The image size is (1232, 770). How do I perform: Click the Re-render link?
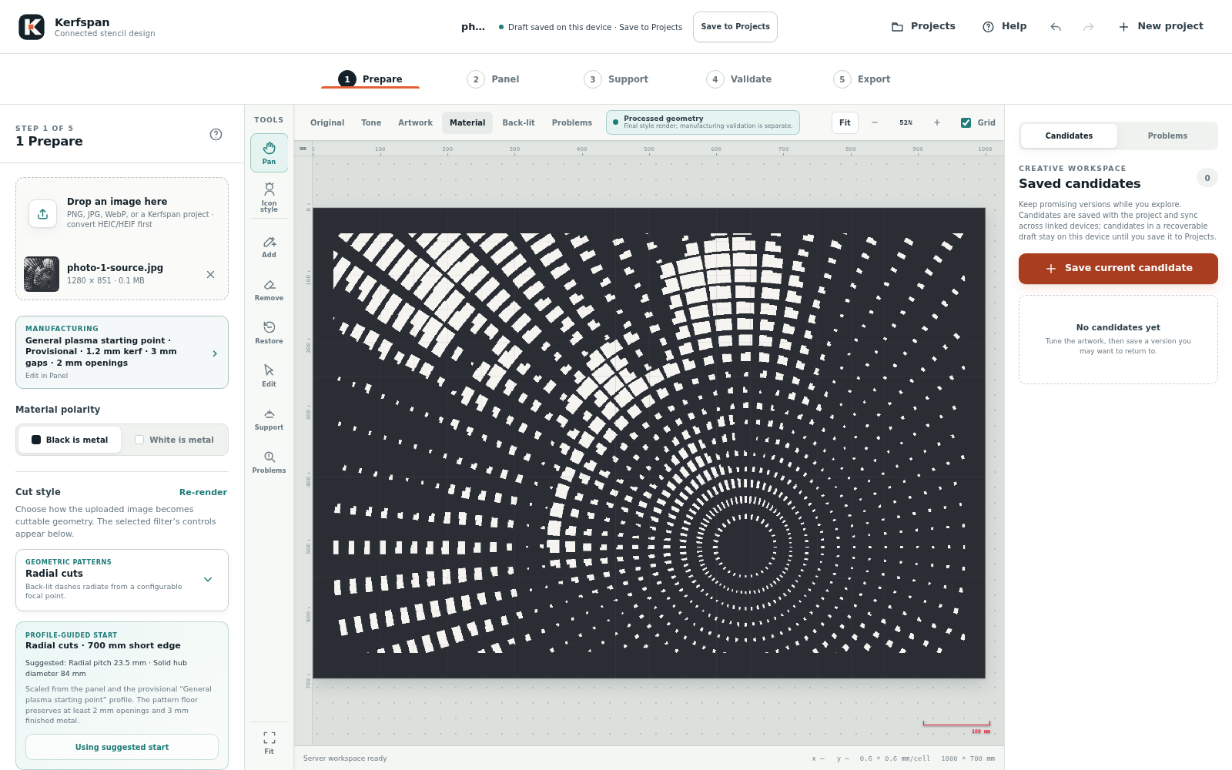pyautogui.click(x=203, y=493)
